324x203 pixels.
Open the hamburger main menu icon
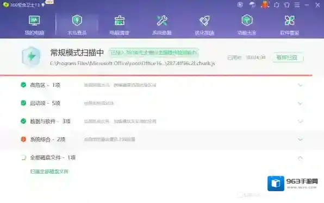point(297,5)
